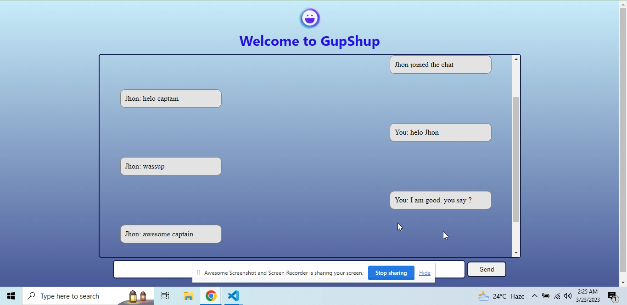Open the Windows Start menu
This screenshot has width=627, height=305.
[x=11, y=296]
